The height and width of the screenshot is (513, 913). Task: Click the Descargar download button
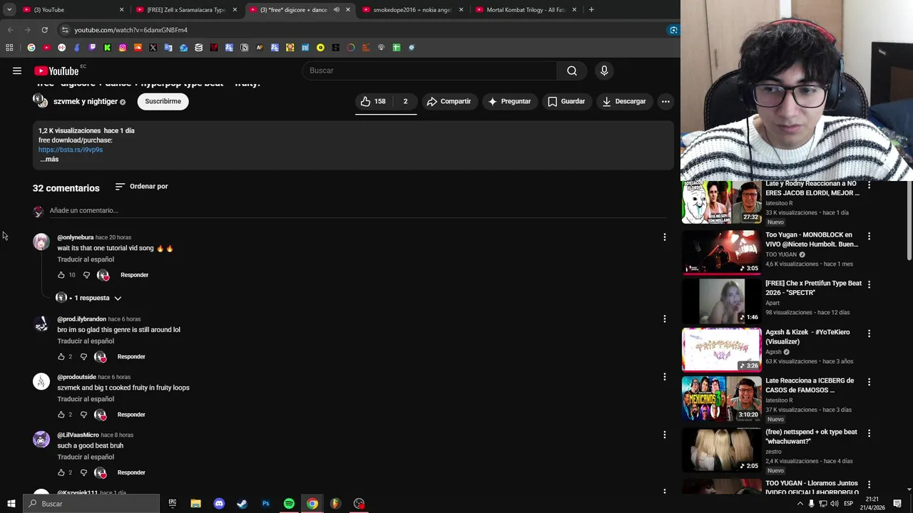(624, 101)
